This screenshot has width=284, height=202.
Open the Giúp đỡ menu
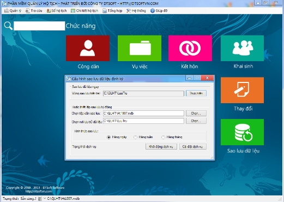click(x=159, y=11)
